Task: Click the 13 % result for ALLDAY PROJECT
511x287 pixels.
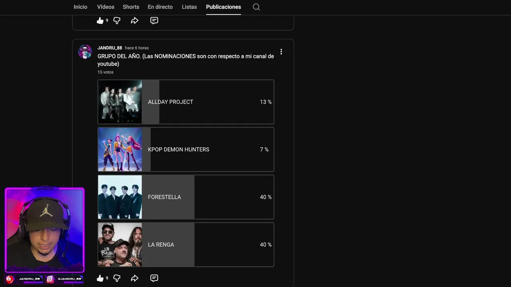Action: tap(266, 102)
